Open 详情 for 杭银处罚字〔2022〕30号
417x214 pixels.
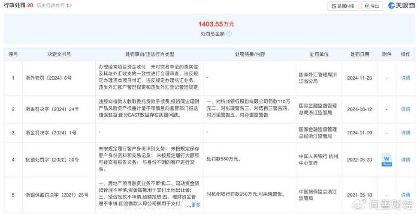click(x=405, y=160)
